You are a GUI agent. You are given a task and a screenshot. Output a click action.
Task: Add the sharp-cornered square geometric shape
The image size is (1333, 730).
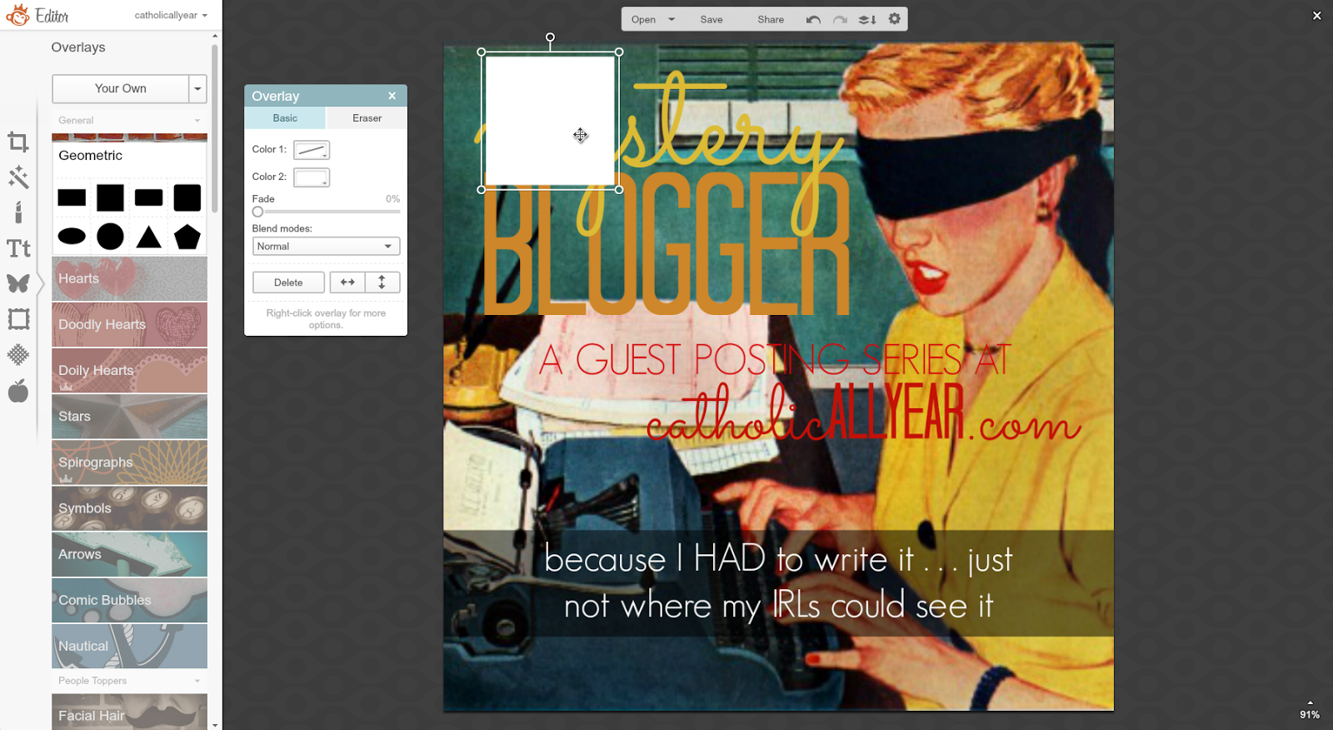110,197
